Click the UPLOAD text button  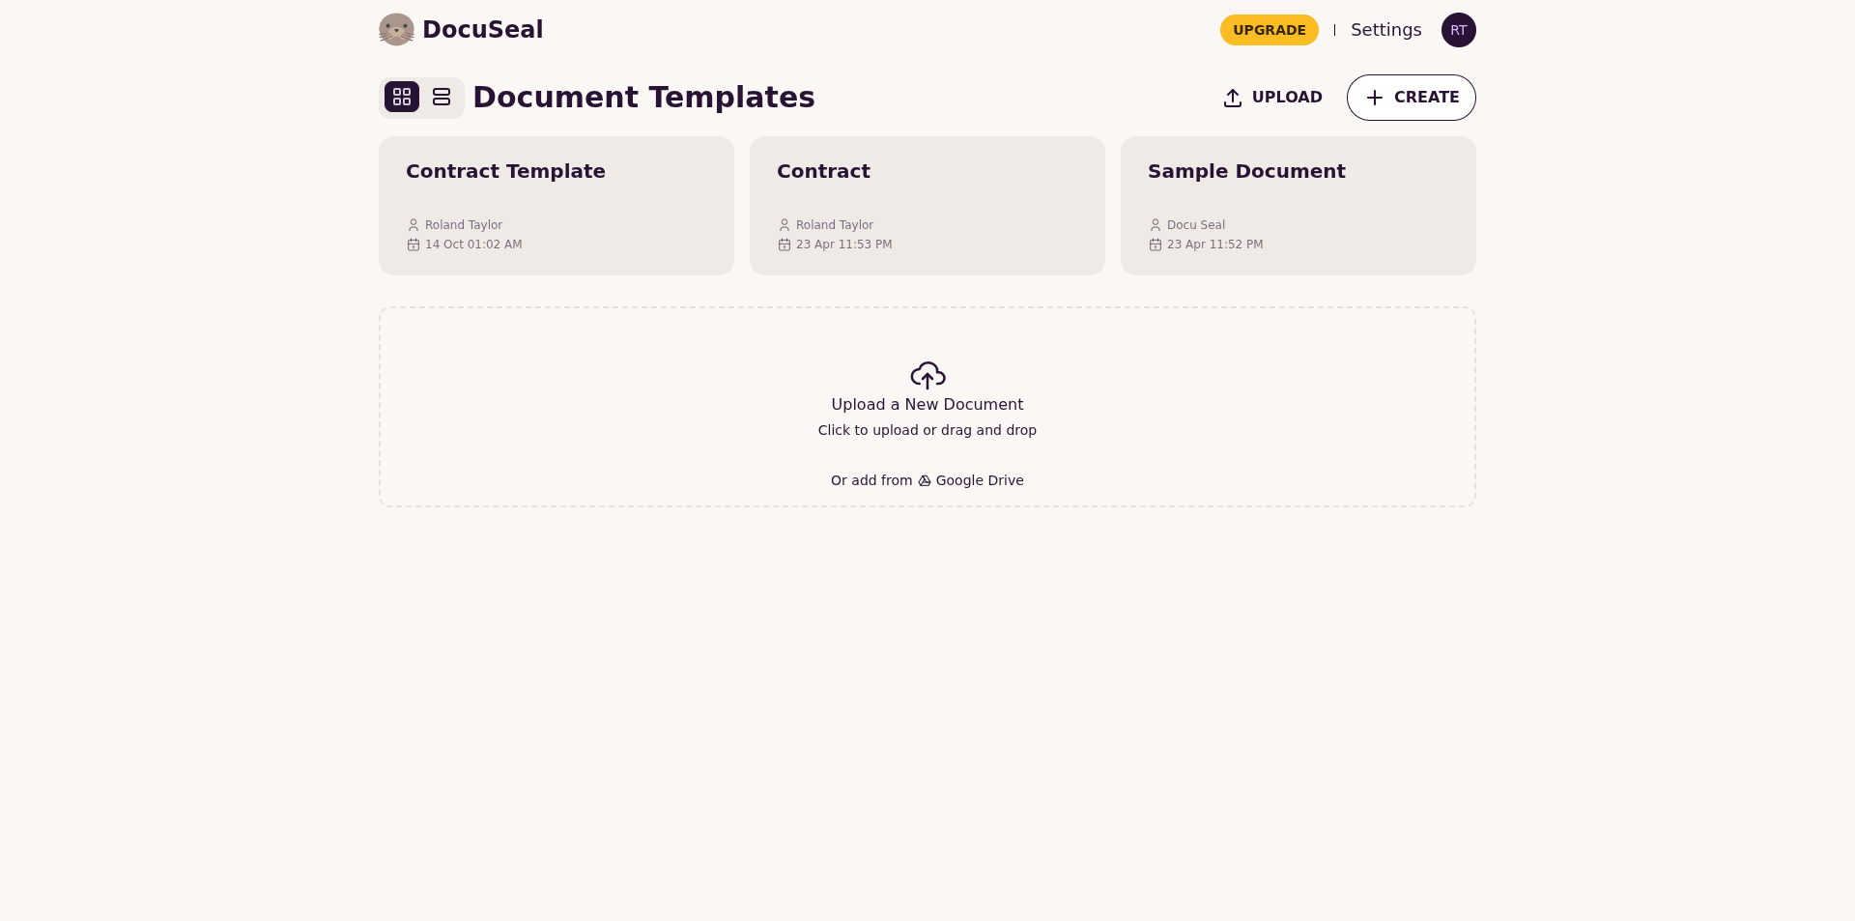(1286, 98)
